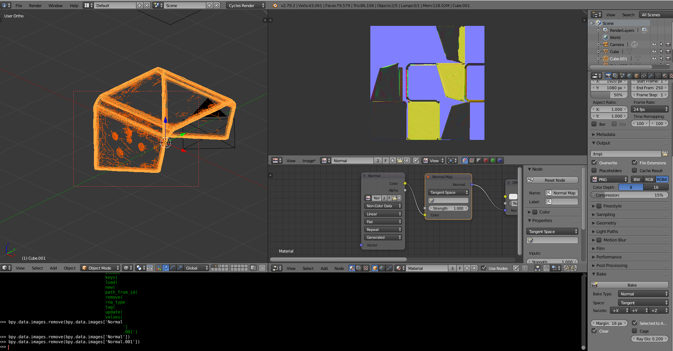This screenshot has height=351, width=673.
Task: Show the green channel in image editor
Action: click(493, 160)
